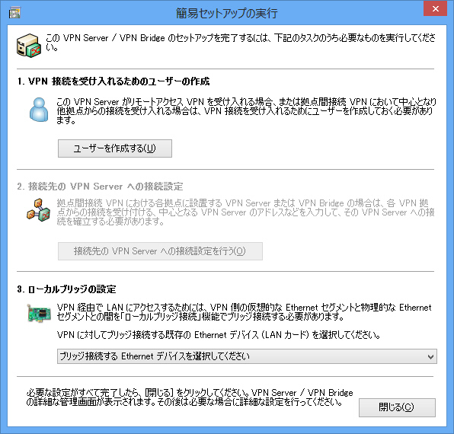Click the VPN Server box icon at top
The height and width of the screenshot is (434, 454).
coord(29,46)
